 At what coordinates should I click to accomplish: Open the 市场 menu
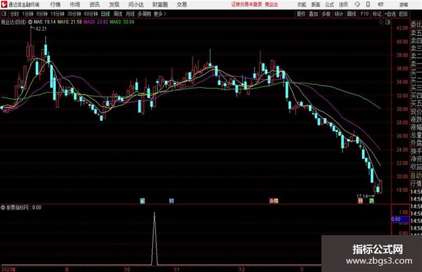pos(75,4)
